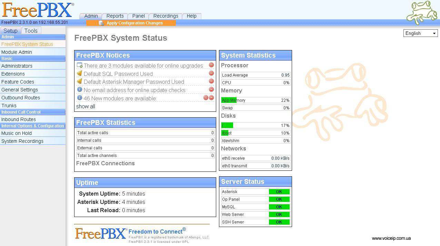Viewport: 440px width, 246px height.
Task: Dismiss the Default SQL Password notice
Action: pyautogui.click(x=211, y=73)
